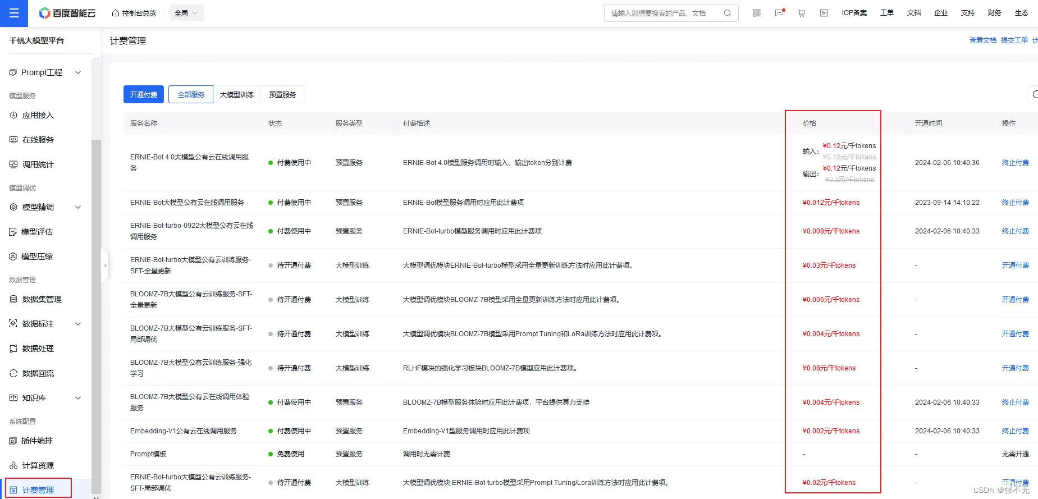Click the 提交工单 link
Screen dimensions: 1038x499
(x=1014, y=40)
